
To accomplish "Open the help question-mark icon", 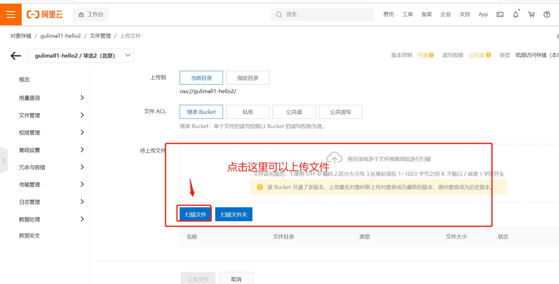I will coord(547,15).
